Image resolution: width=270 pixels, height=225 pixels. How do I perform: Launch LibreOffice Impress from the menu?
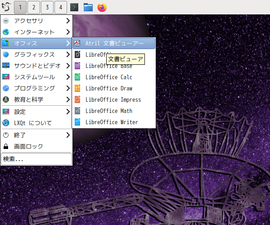click(x=114, y=99)
